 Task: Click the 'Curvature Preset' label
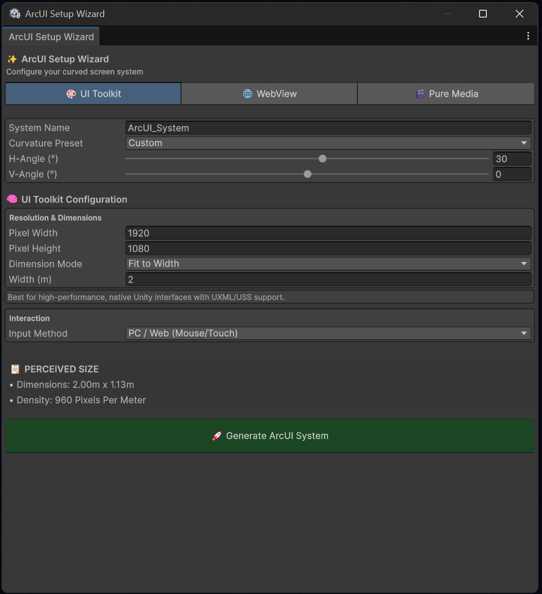coord(46,143)
